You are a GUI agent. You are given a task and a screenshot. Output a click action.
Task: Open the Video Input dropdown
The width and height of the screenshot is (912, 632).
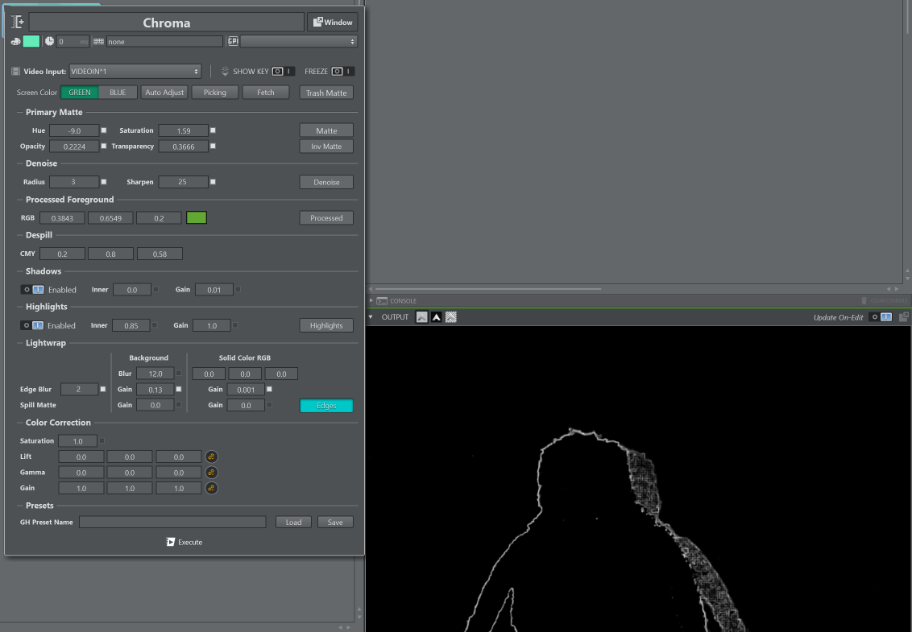click(135, 72)
